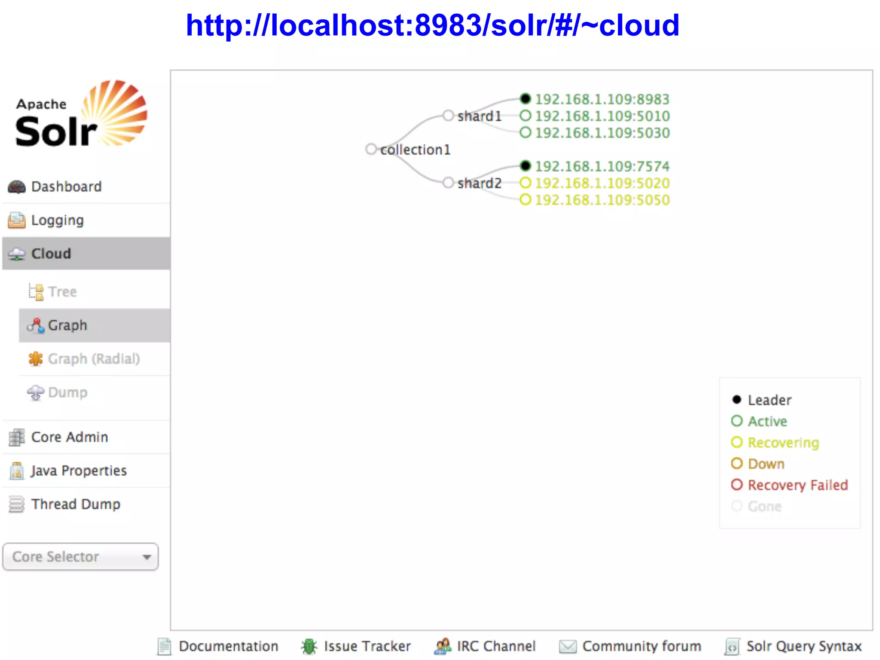Click the Thread Dump stack icon

click(x=17, y=504)
